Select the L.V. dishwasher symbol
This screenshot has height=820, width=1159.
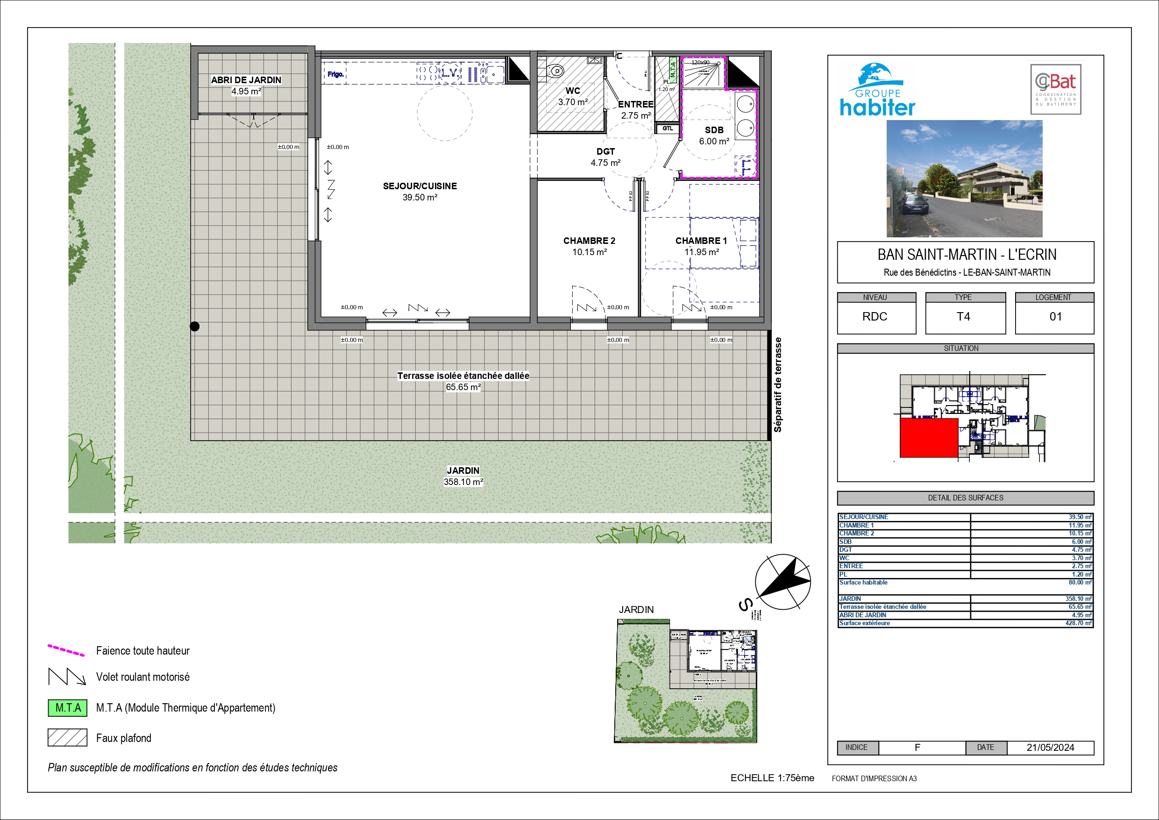450,73
